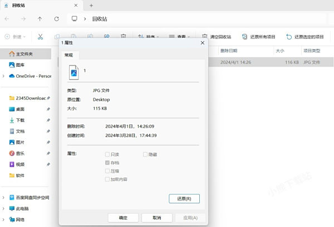
Task: Toggle the 加密内容 checkbox
Action: tap(107, 179)
